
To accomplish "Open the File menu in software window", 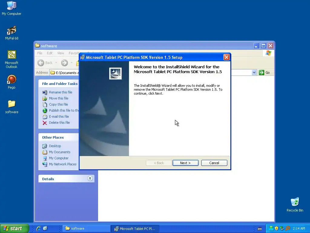I will point(40,53).
